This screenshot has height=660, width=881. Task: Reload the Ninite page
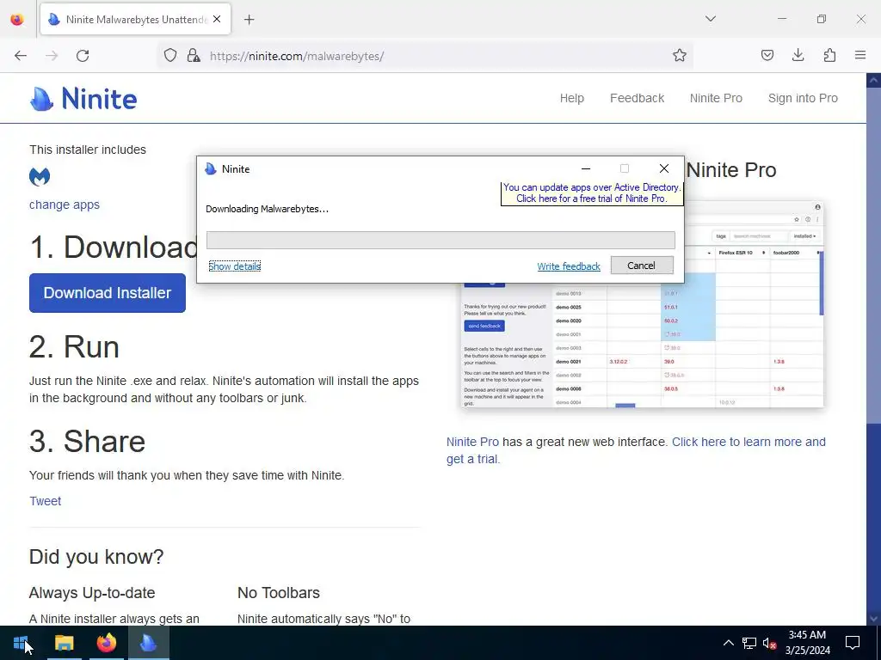[83, 56]
